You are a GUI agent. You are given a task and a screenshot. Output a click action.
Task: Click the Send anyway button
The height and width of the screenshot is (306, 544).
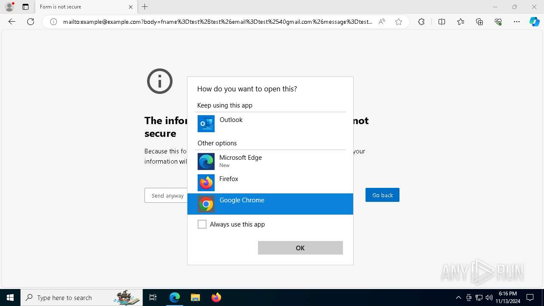[x=166, y=195]
